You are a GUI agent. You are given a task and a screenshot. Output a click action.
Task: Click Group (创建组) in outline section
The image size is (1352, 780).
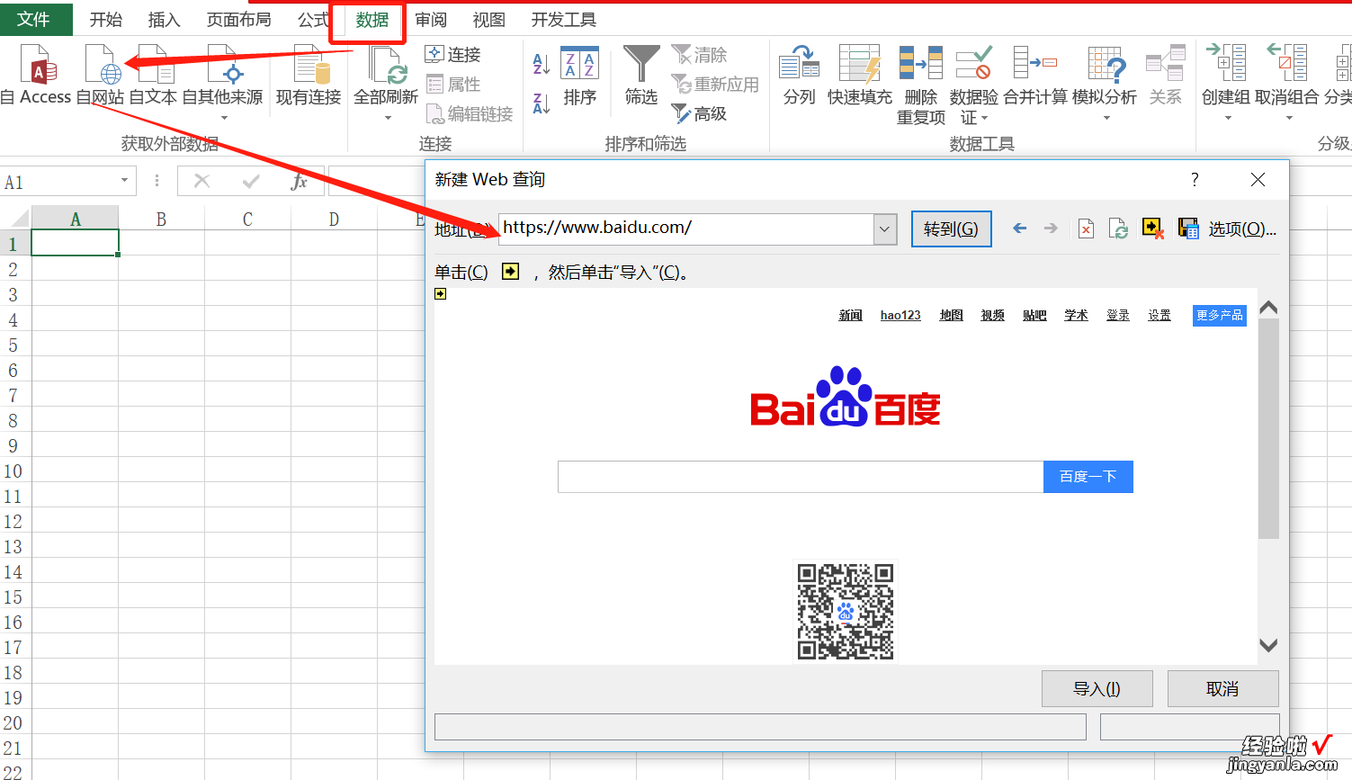tap(1227, 81)
